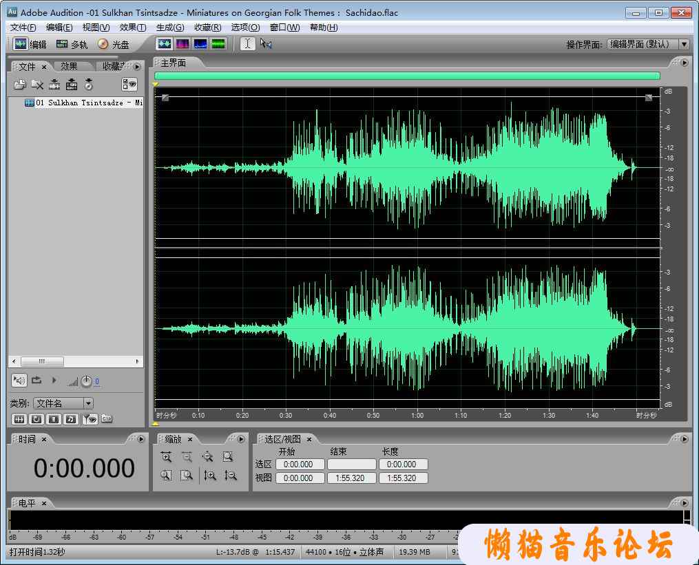Click insert into multitrack icon
The image size is (699, 565).
click(72, 84)
